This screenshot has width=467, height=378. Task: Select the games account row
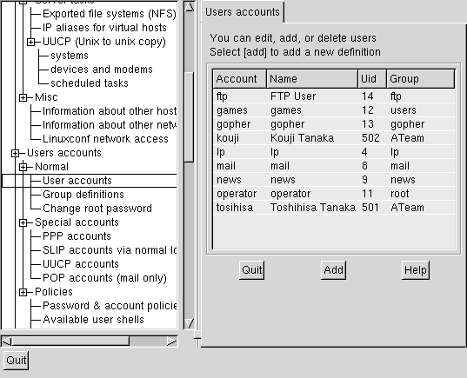coord(334,110)
